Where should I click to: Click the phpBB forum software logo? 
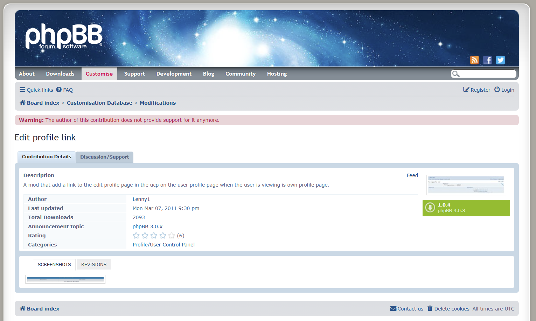pyautogui.click(x=64, y=36)
